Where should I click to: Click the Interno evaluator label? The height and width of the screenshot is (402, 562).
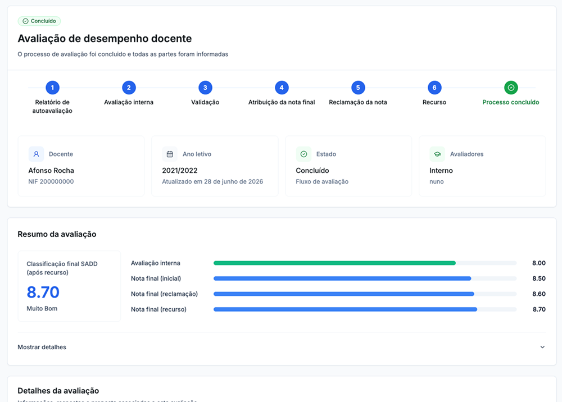click(x=441, y=170)
